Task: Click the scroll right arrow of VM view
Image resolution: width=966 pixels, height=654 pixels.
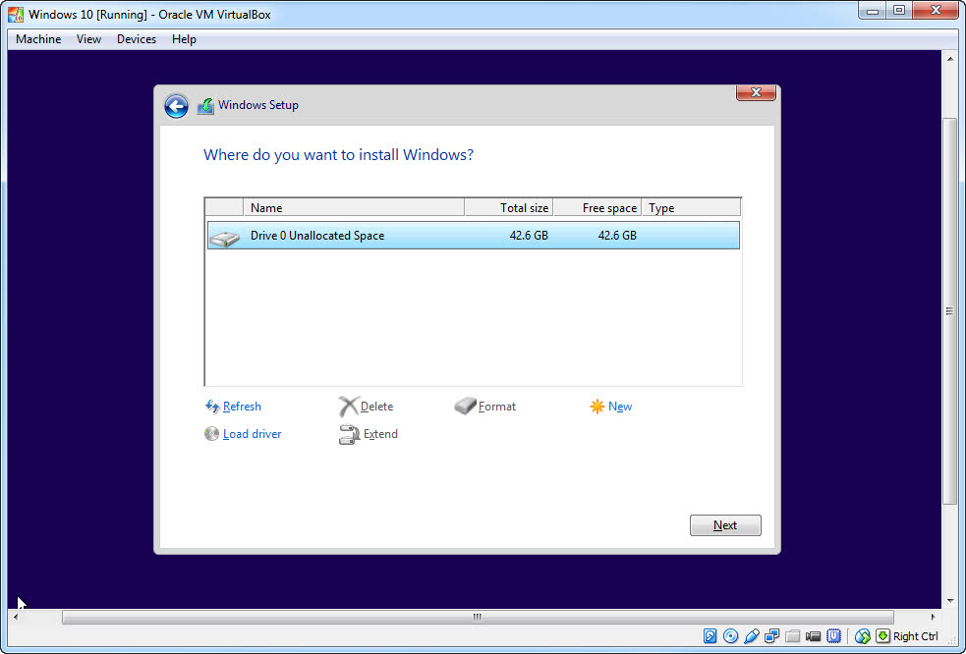Action: 933,617
